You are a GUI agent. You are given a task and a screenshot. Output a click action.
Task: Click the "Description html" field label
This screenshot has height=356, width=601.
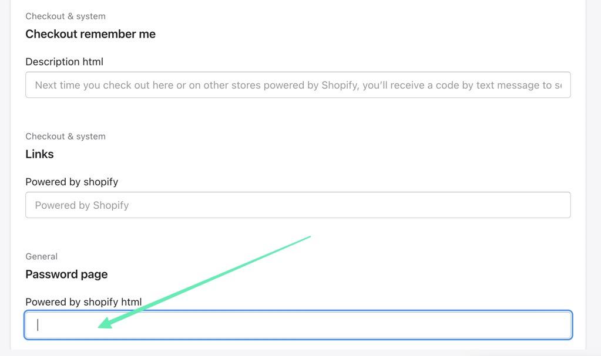click(64, 62)
